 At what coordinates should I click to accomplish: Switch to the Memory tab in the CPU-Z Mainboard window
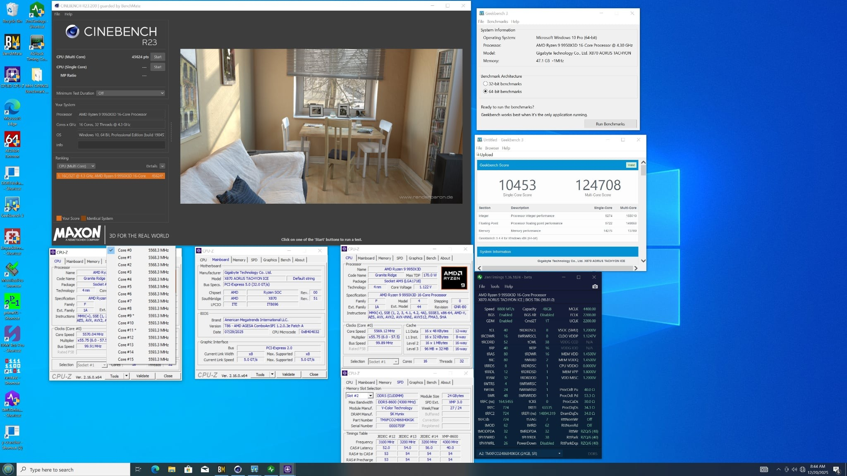coord(239,260)
